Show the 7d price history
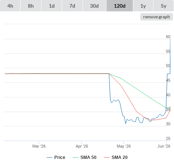The width and height of the screenshot is (174, 167). [x=72, y=6]
